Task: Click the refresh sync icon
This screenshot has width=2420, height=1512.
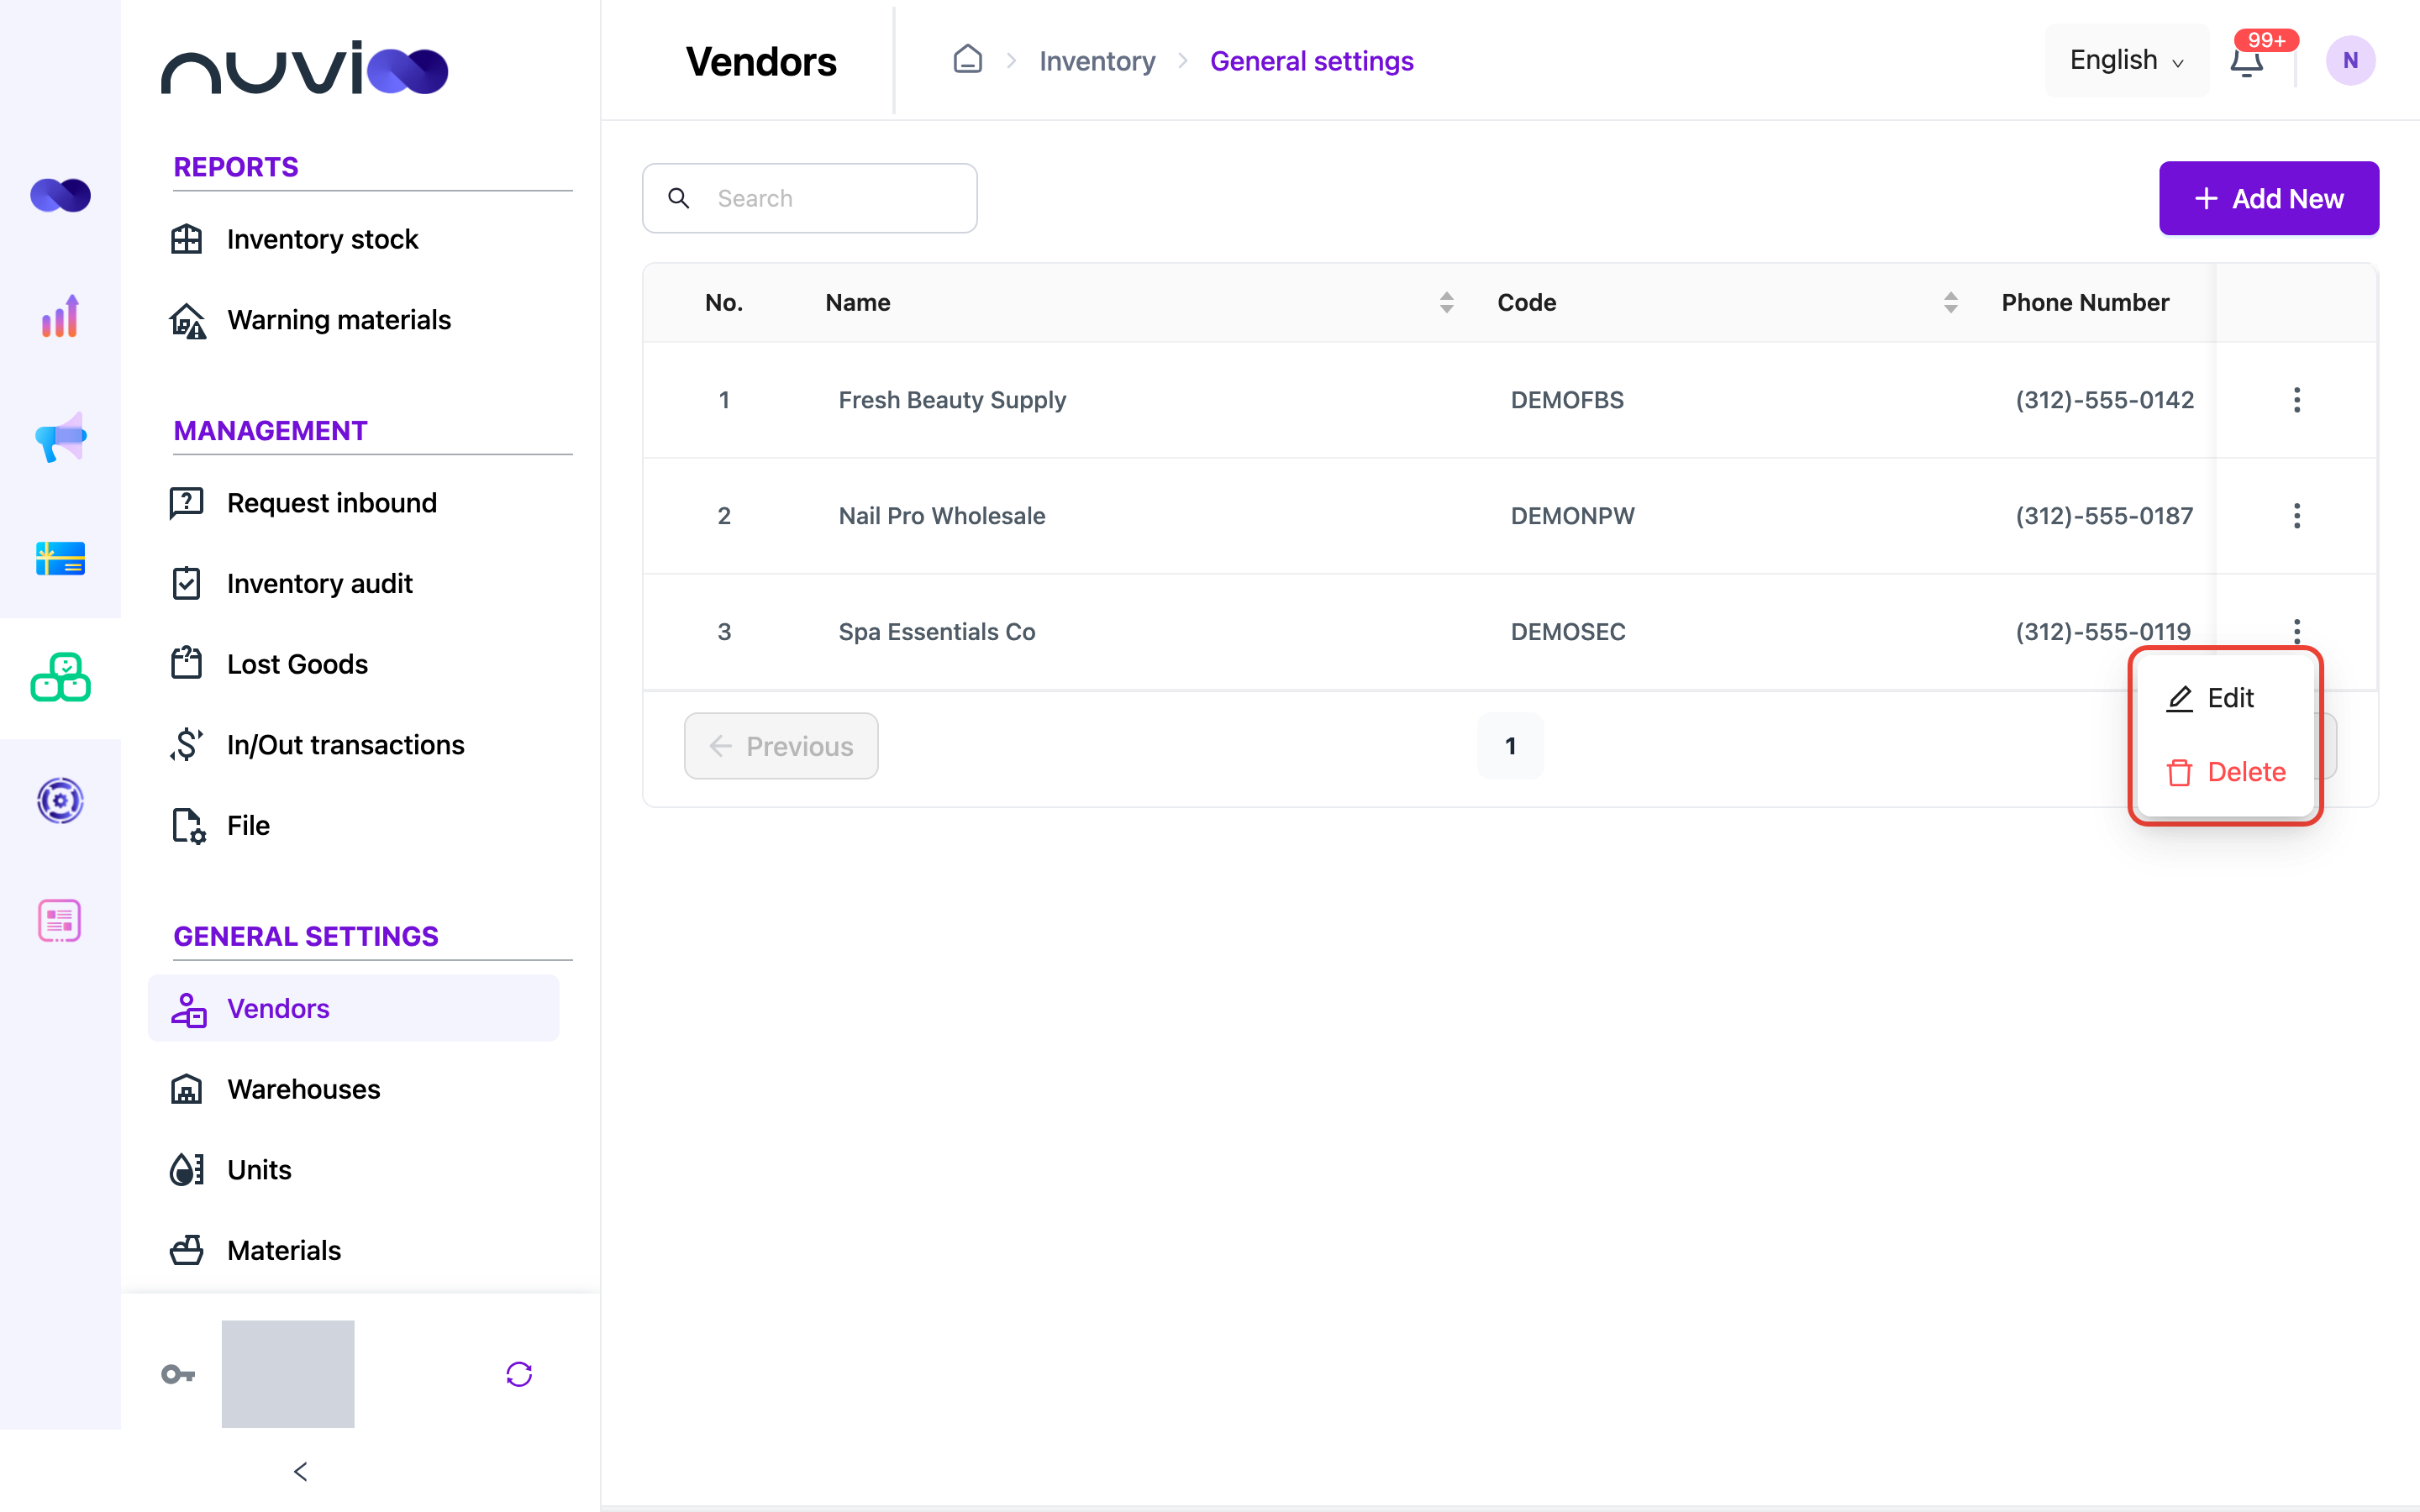Action: [x=519, y=1374]
